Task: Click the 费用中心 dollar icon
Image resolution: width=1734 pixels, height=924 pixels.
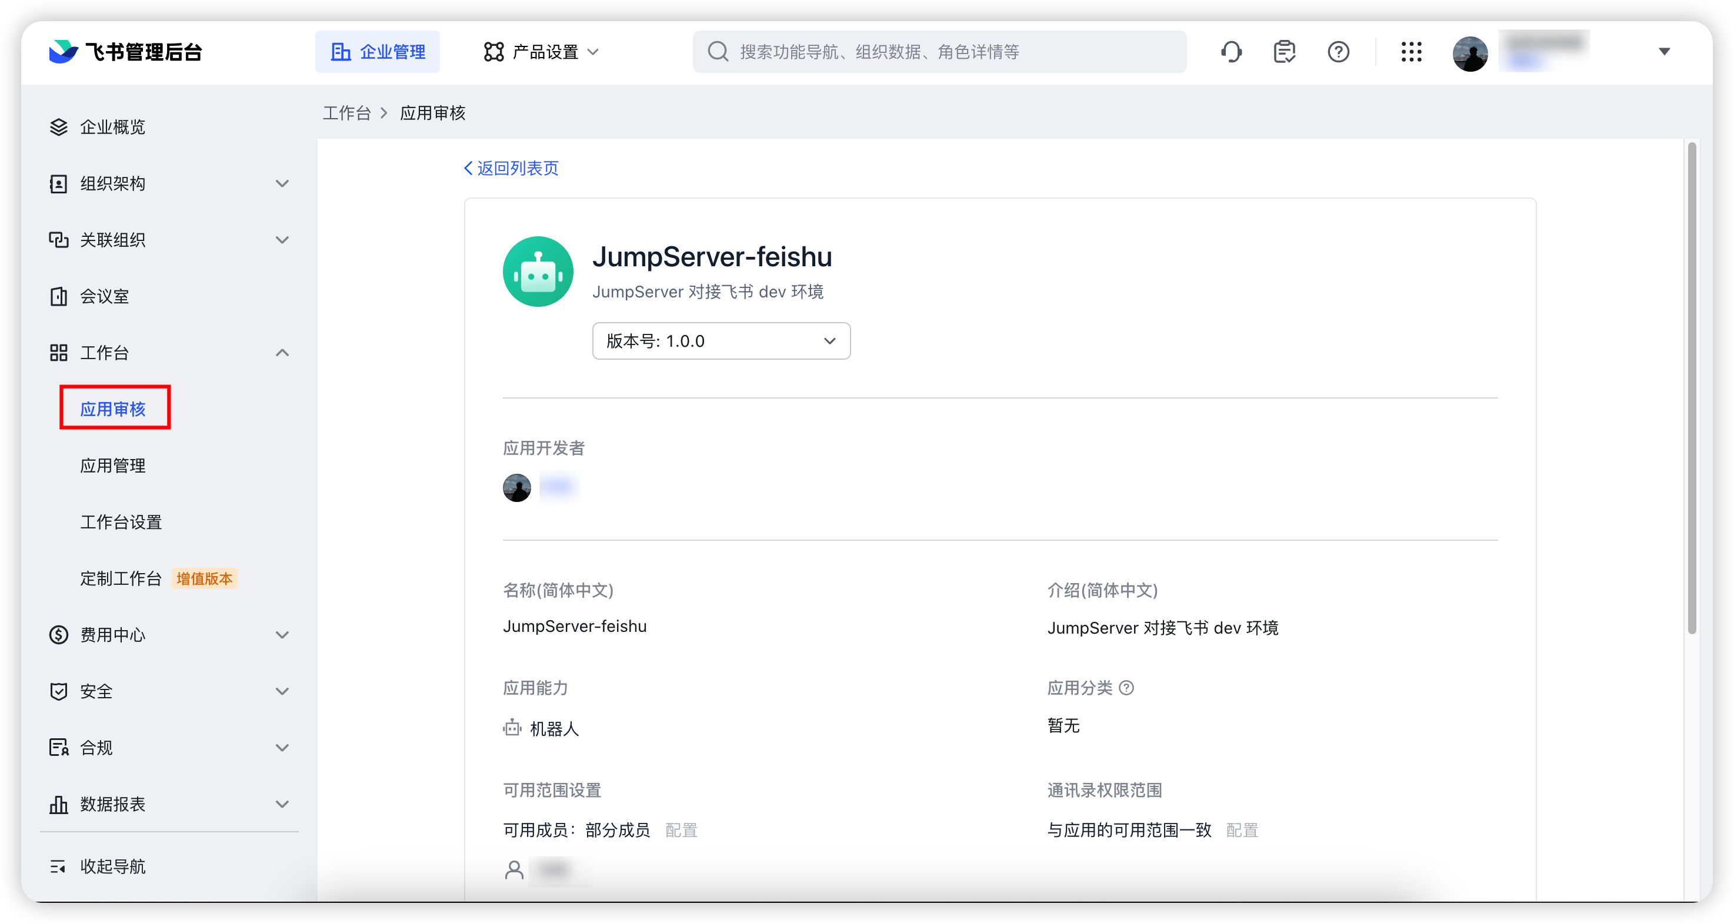Action: click(59, 635)
